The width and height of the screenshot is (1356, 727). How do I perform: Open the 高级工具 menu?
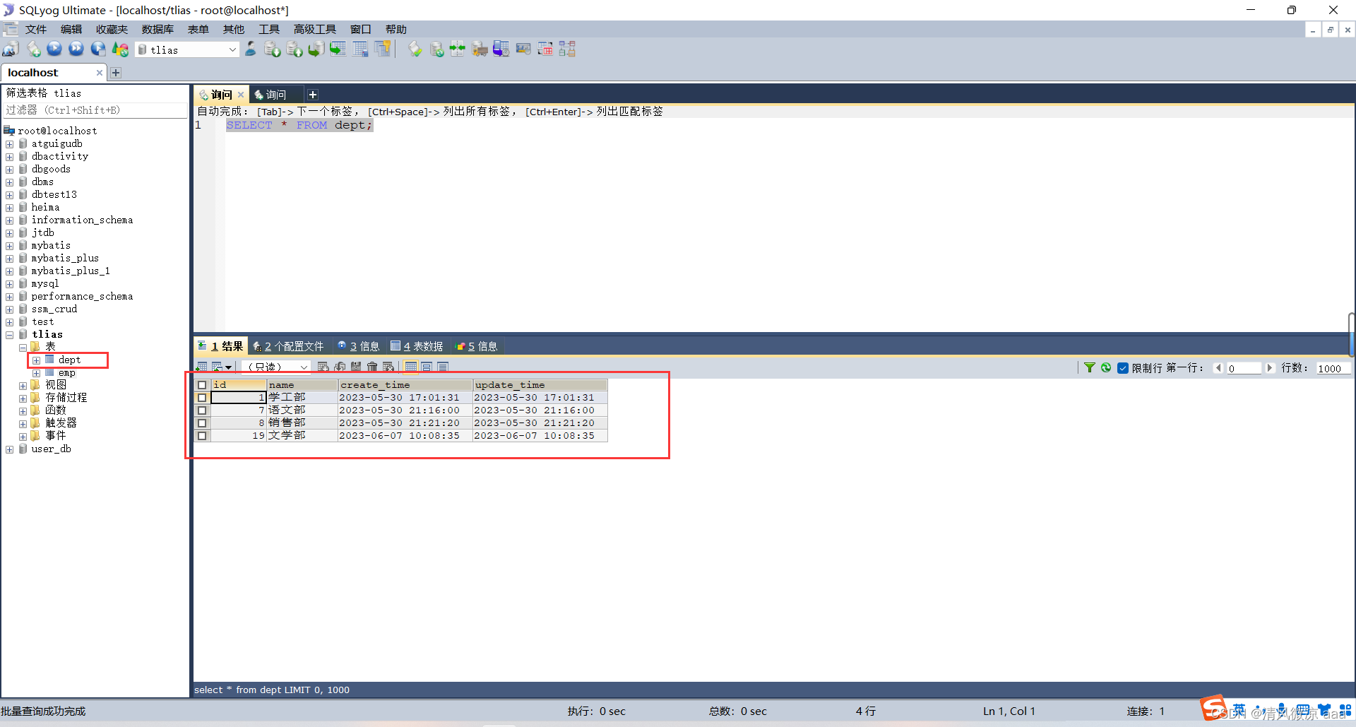tap(315, 29)
